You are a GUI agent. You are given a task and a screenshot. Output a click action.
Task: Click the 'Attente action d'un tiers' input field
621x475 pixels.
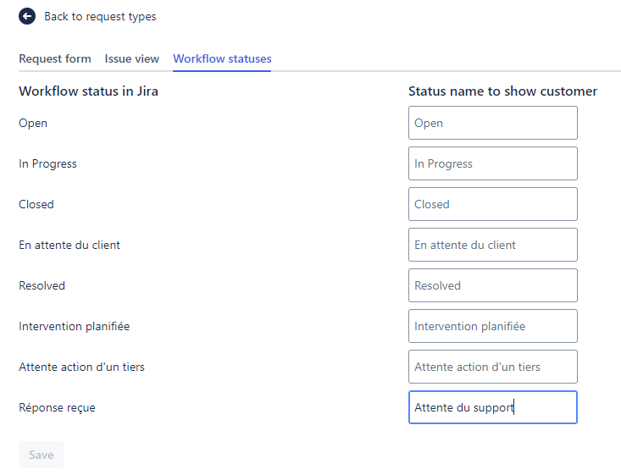tap(492, 367)
